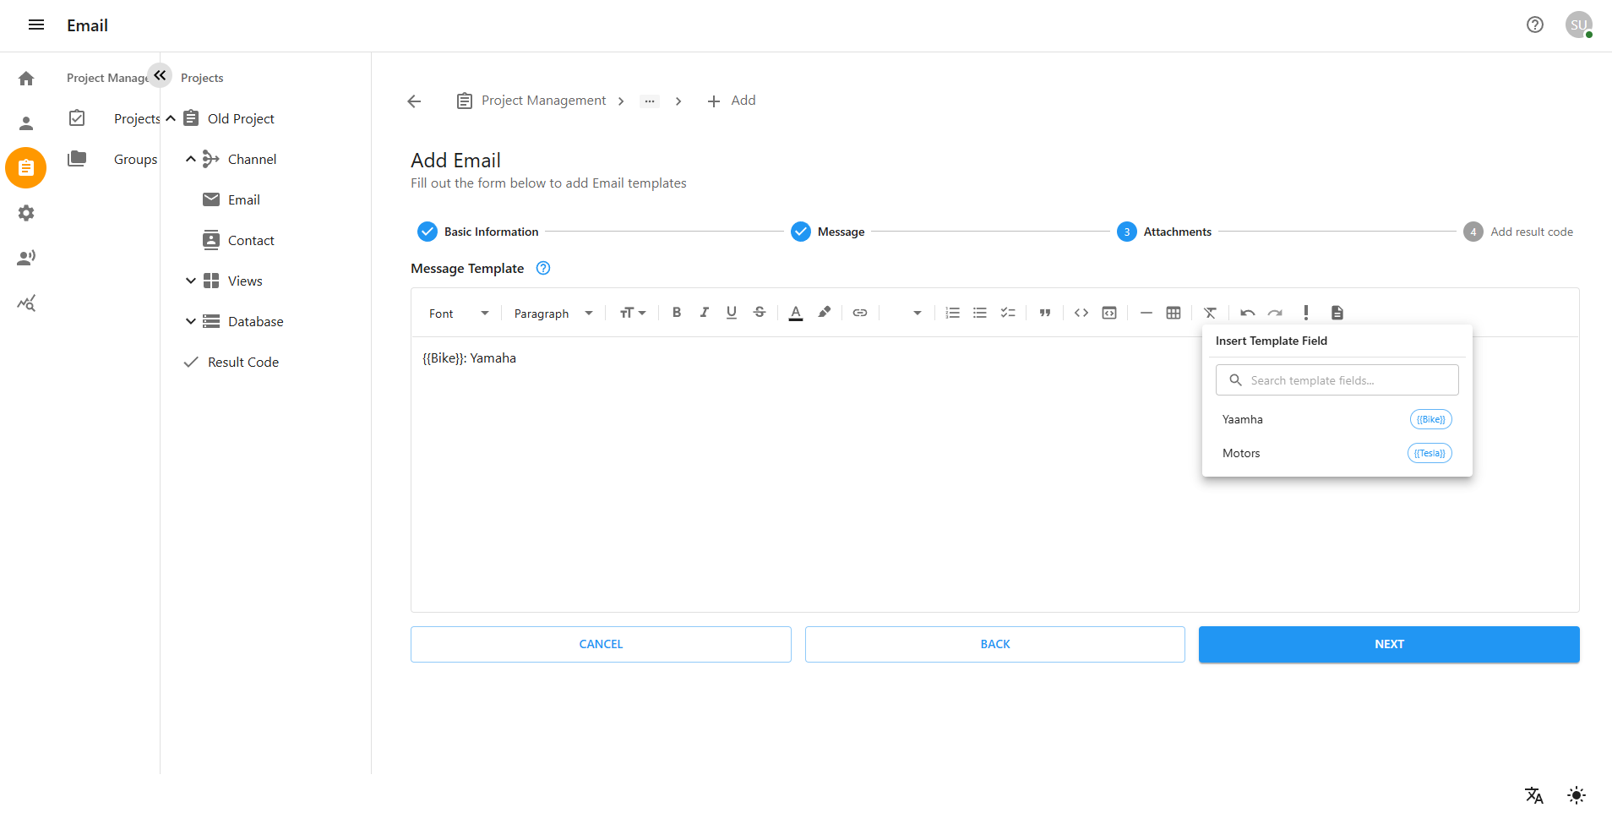The image size is (1612, 813).
Task: Insert a numbered list
Action: click(952, 313)
